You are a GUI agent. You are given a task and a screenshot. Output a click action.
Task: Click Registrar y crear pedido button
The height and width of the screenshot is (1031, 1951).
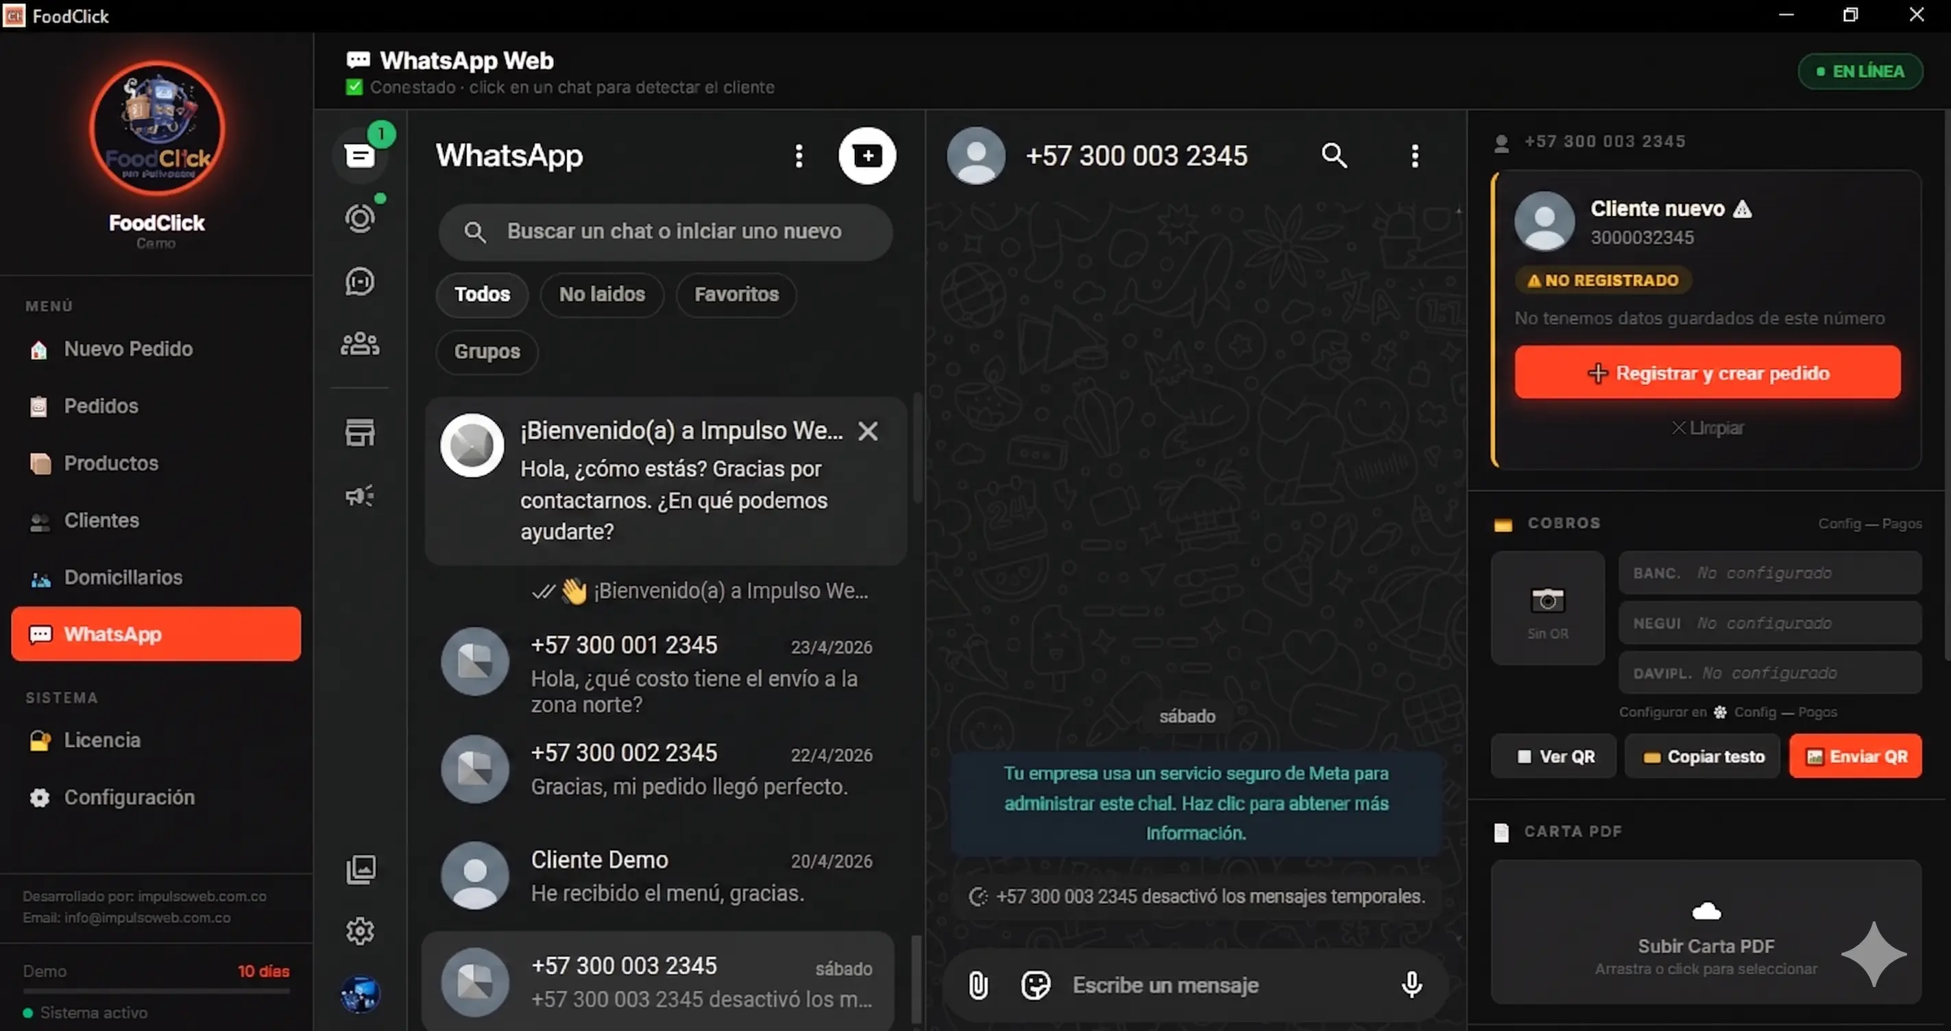point(1707,373)
